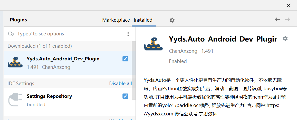Image resolution: width=297 pixels, height=120 pixels.
Task: Toggle the Settings Repository checkbox
Action: tap(125, 96)
